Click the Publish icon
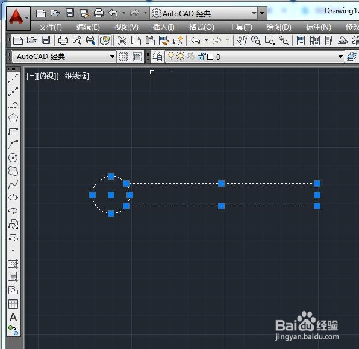The height and width of the screenshot is (349, 359). [91, 40]
